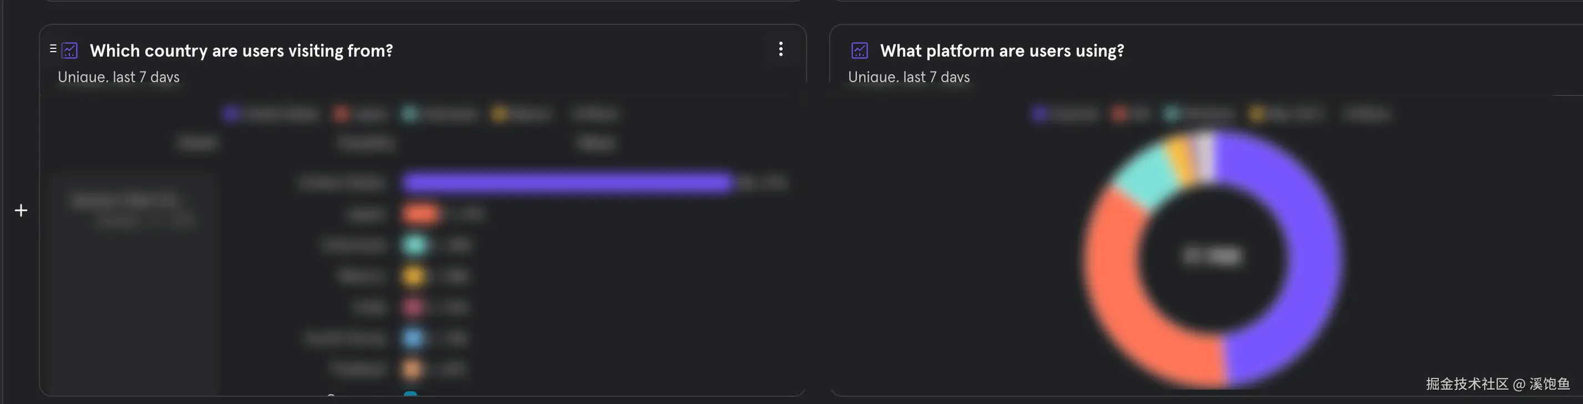1583x404 pixels.
Task: Open the "What platform are users using?" report
Action: (1002, 50)
